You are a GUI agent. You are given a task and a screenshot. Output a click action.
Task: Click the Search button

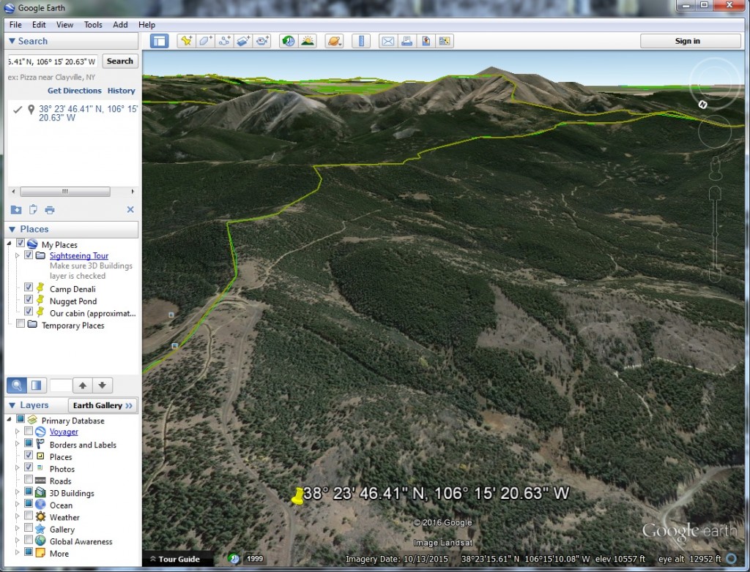(119, 61)
